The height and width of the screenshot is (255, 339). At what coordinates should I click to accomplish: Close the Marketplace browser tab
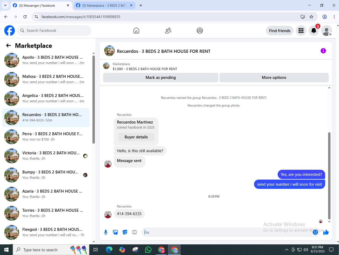[131, 5]
